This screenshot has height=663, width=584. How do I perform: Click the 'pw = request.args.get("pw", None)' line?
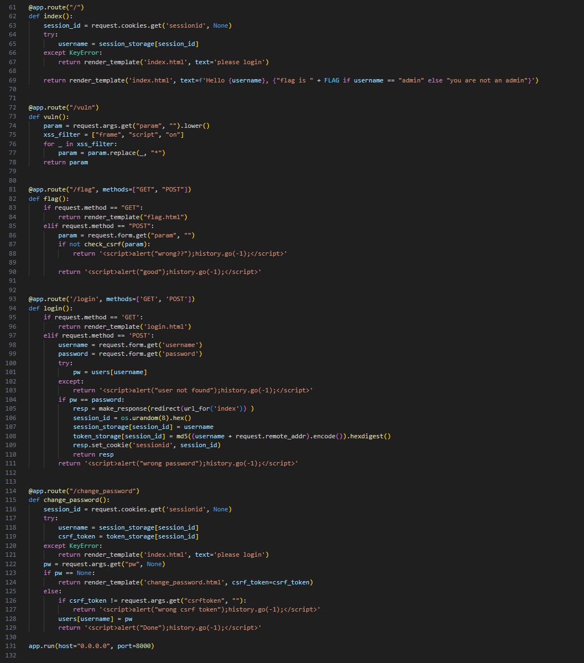pos(104,564)
